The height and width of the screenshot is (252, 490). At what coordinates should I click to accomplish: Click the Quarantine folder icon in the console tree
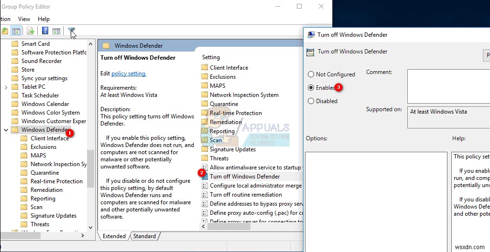point(24,172)
